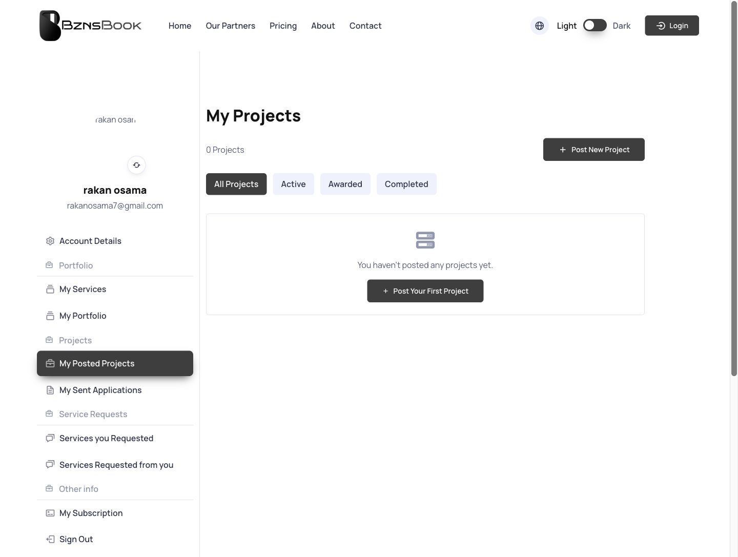Screen dimensions: 738x557
Task: Open Services you Requested
Action: click(115, 438)
